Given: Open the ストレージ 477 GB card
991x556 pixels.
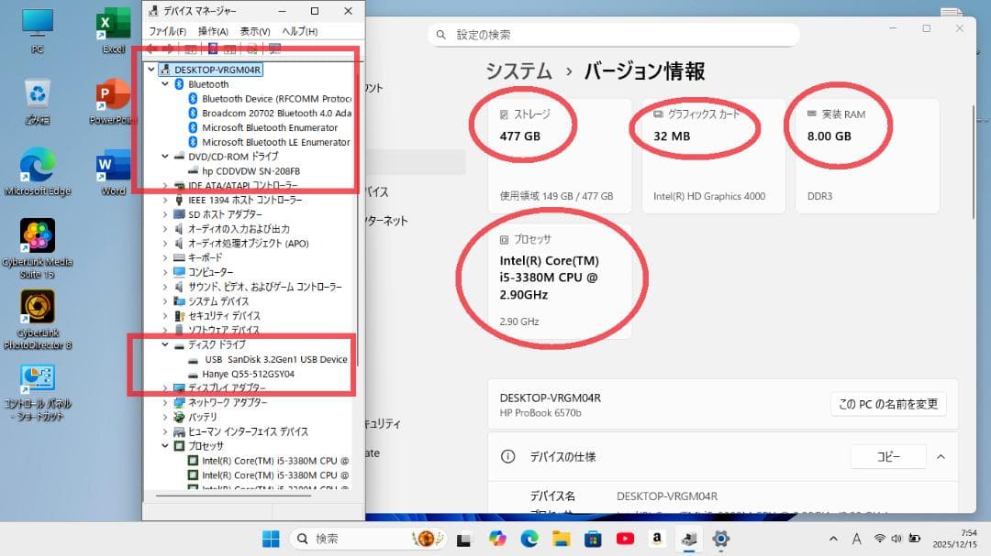Looking at the screenshot, I should [x=560, y=156].
